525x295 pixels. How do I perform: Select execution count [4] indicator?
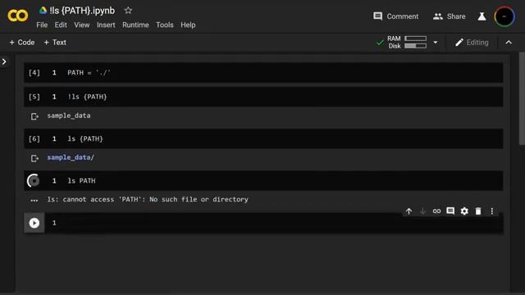34,73
